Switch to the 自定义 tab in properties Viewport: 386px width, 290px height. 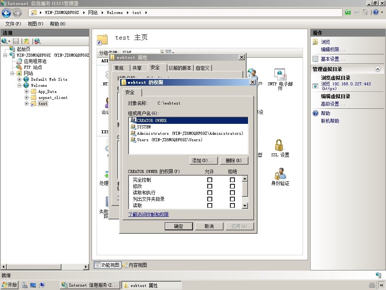(x=202, y=68)
